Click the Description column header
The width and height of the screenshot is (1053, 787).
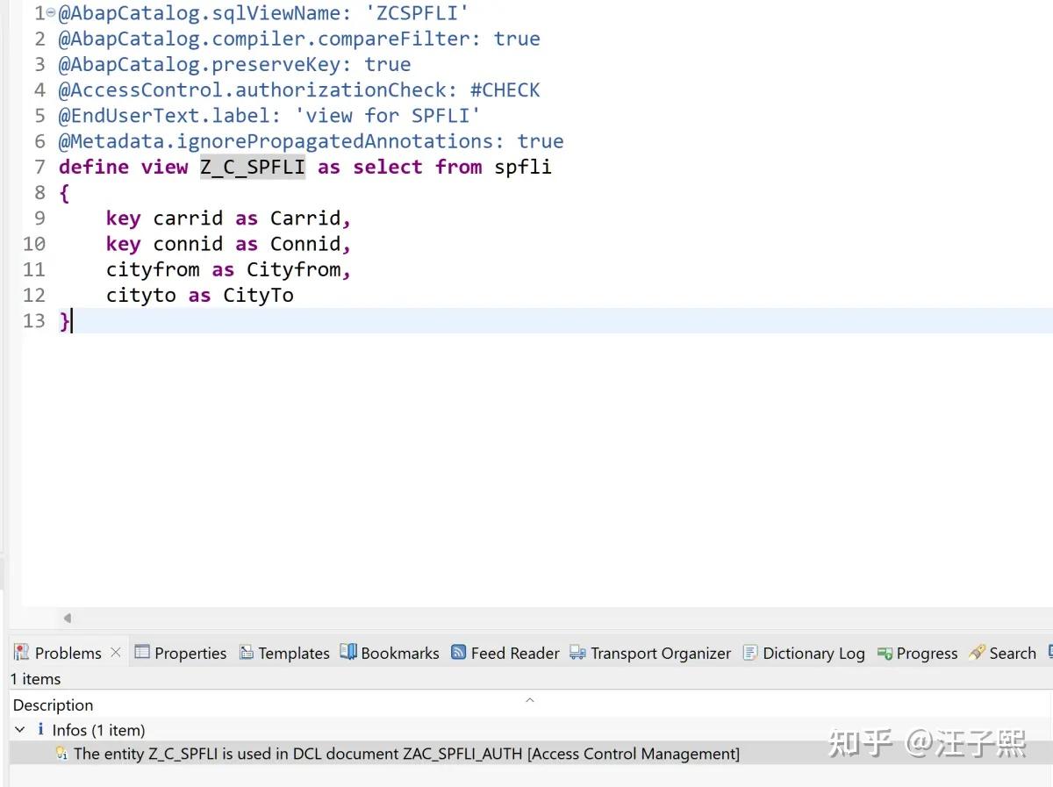(x=53, y=705)
